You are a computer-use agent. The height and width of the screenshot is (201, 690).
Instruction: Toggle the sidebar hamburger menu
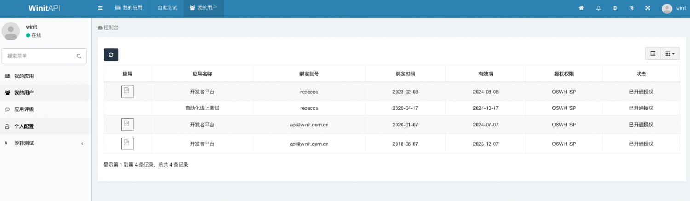tap(100, 8)
